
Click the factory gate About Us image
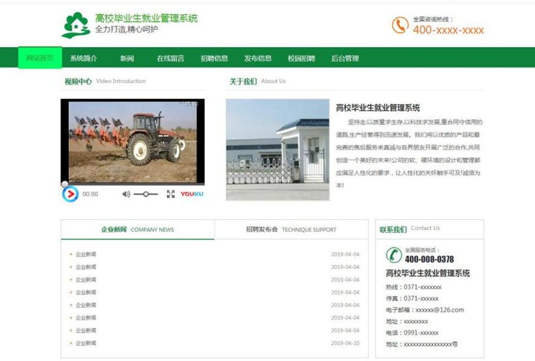(278, 150)
